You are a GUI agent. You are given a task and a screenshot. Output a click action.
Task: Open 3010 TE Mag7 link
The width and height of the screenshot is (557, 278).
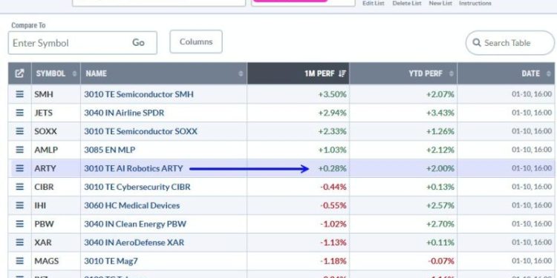pyautogui.click(x=111, y=261)
